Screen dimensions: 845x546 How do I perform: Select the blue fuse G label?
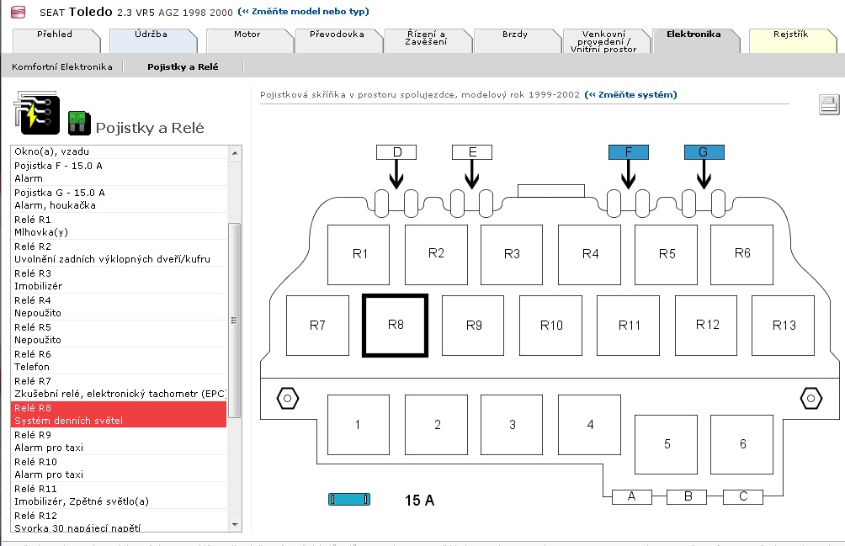[704, 152]
